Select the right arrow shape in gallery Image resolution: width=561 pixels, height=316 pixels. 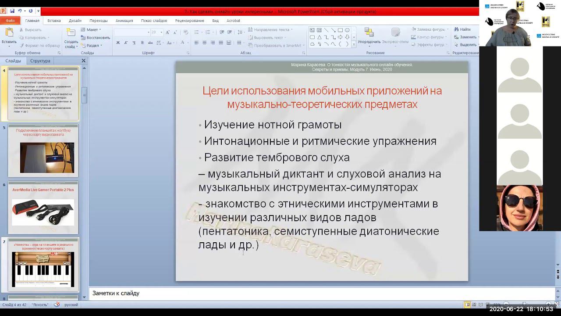[340, 37]
